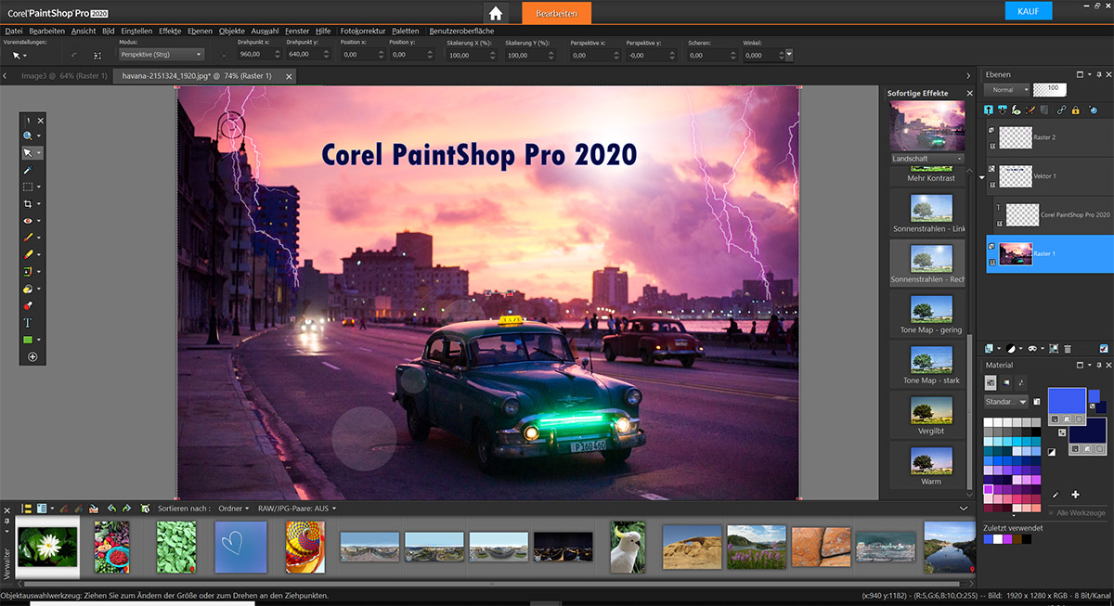The image size is (1114, 606).
Task: Collapse the Vektor 1 layer group
Action: (982, 176)
